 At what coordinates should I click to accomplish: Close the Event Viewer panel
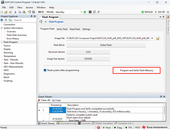[x=164, y=96]
